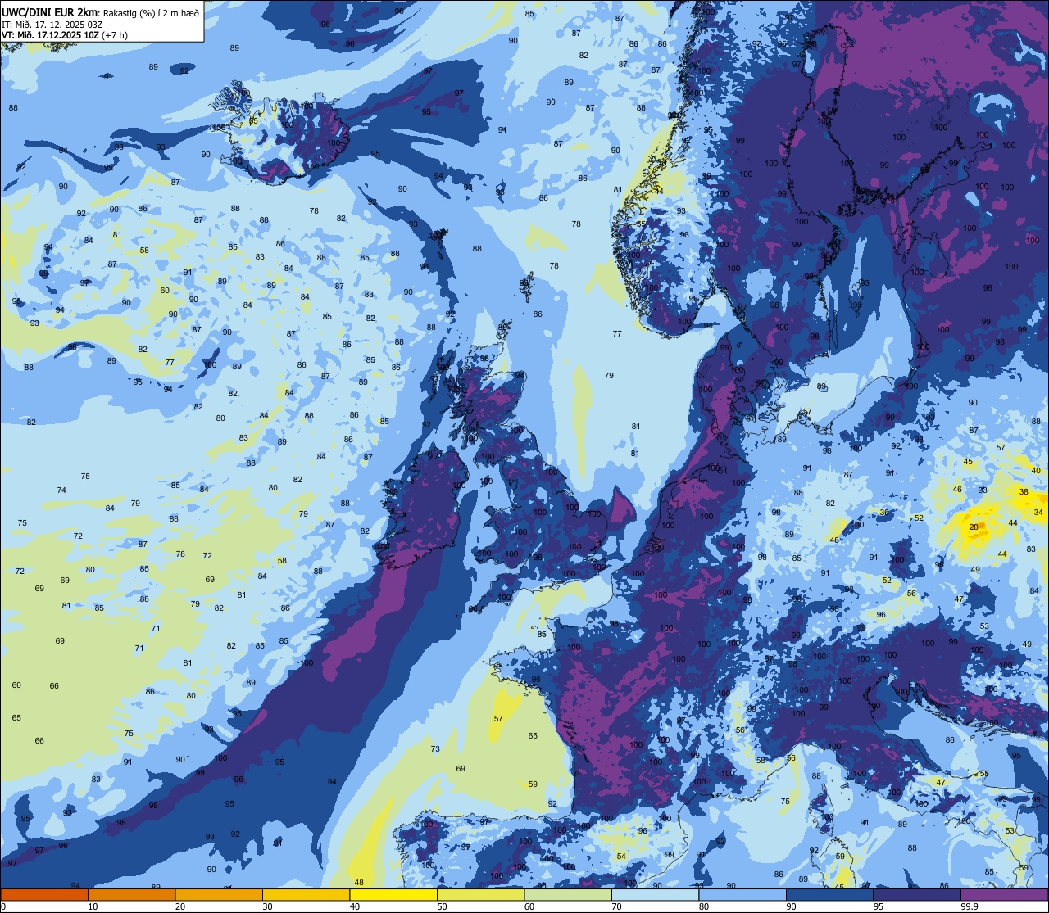
Task: Click the 90–95 medium blue legend segment
Action: click(x=829, y=894)
